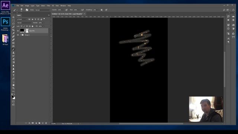Select the Clone Stamp tool
The width and height of the screenshot is (238, 134).
[x=13, y=52]
